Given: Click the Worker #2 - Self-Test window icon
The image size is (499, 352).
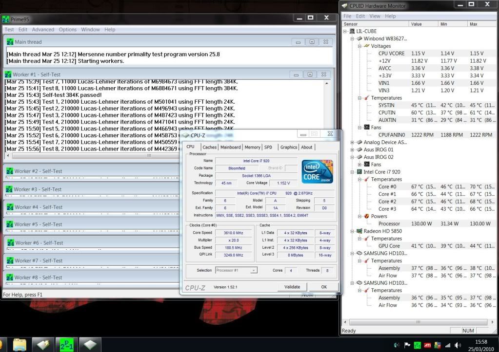Looking at the screenshot, I should click(x=10, y=171).
